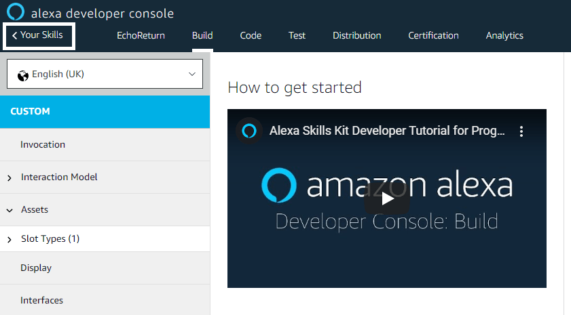Select the CUSTOM section header
571x315 pixels.
coord(105,112)
